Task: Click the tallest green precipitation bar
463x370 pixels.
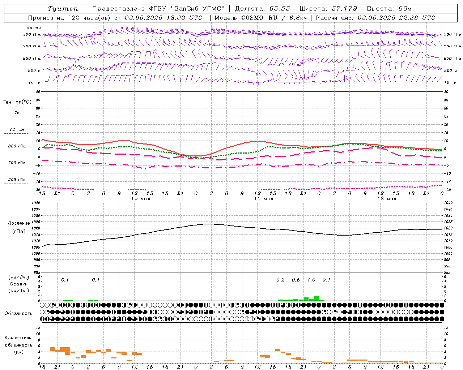Action: (x=316, y=298)
